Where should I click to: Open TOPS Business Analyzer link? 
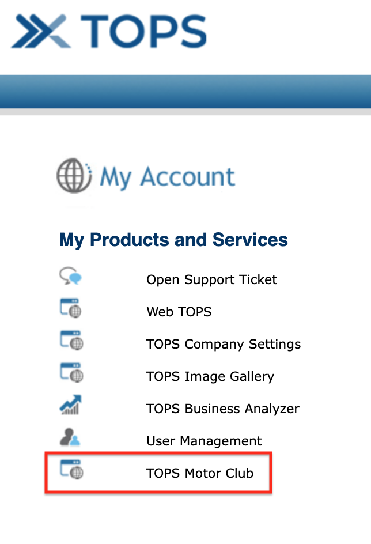click(223, 409)
